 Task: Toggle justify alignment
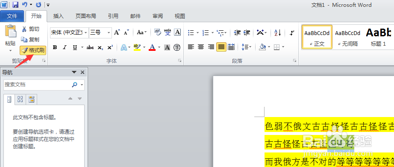(221, 47)
